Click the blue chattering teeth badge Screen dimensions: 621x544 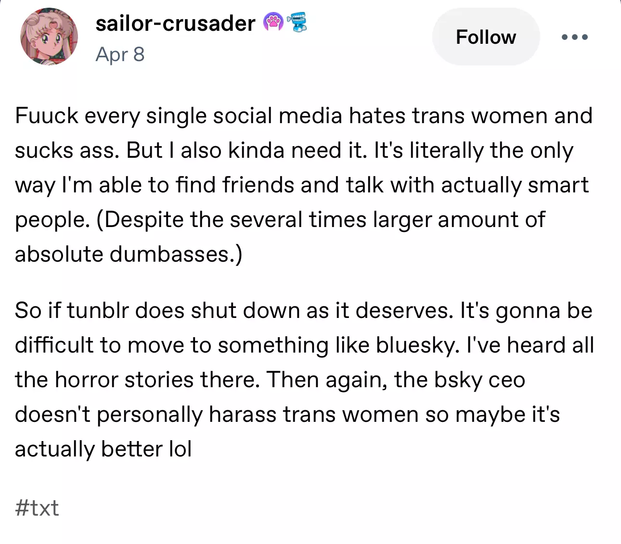pos(297,22)
